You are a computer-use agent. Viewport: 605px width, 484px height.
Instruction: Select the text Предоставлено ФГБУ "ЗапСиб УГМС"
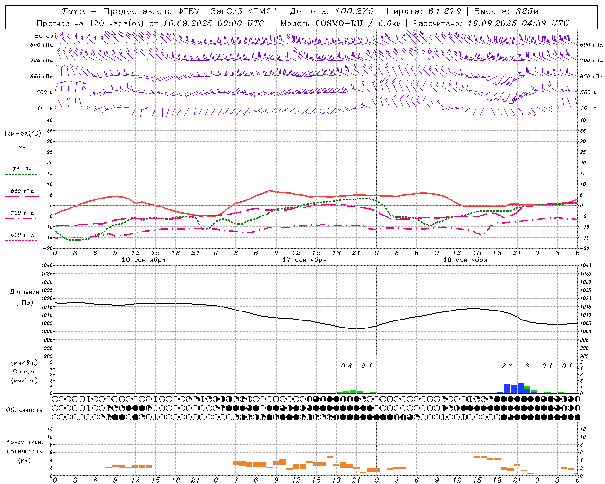point(190,11)
